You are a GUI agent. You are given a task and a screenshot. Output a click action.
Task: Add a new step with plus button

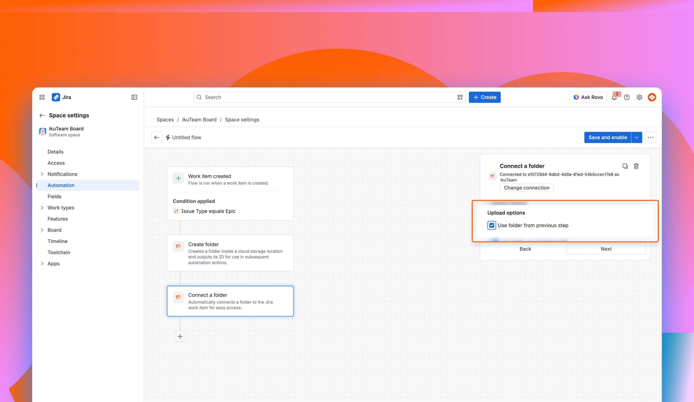[x=180, y=336]
